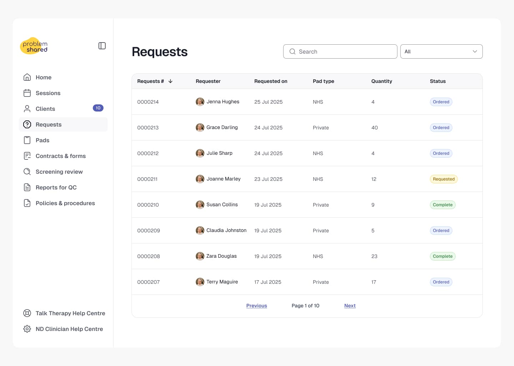Screen dimensions: 514x366
Task: Expand the filter chevron beside All
Action: coord(475,51)
